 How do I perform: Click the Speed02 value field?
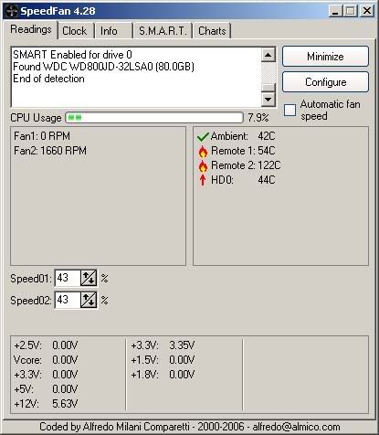click(x=68, y=300)
